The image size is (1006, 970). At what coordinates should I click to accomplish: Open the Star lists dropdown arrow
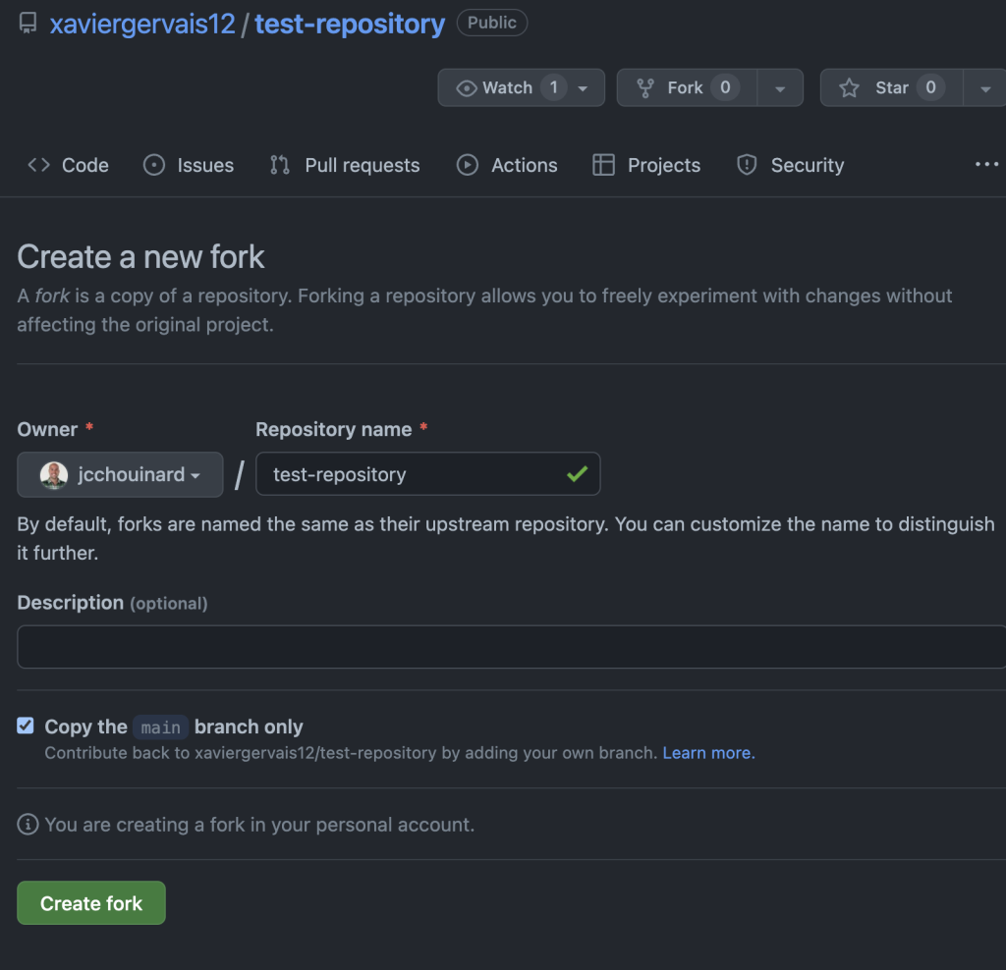tap(984, 88)
